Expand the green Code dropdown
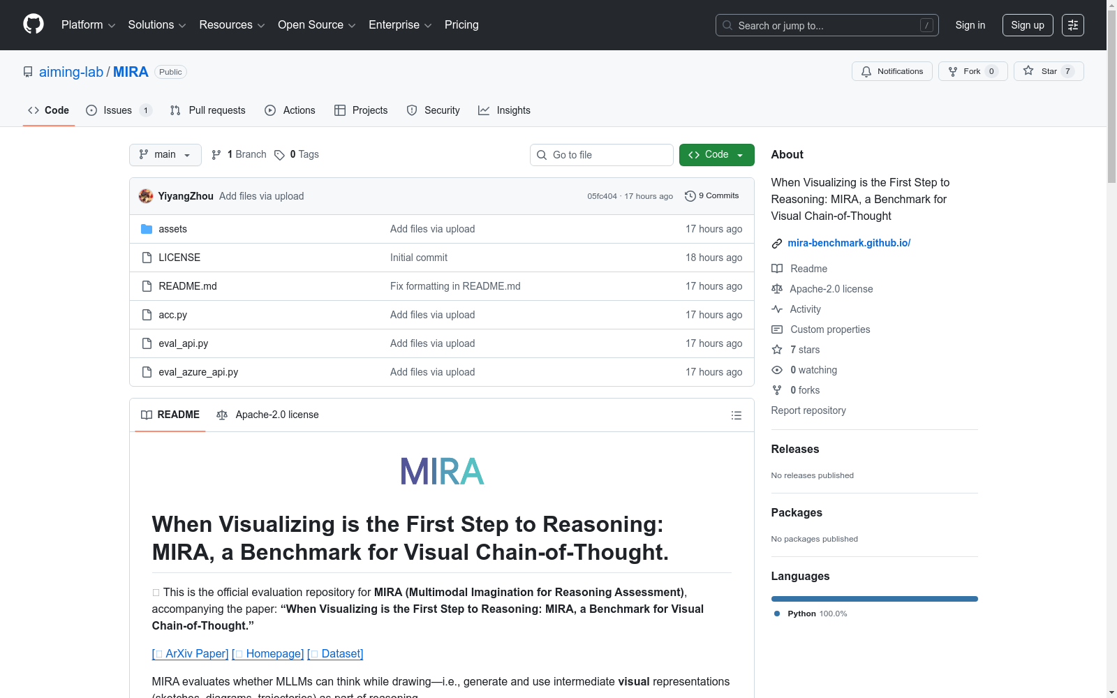This screenshot has height=698, width=1117. pyautogui.click(x=716, y=155)
